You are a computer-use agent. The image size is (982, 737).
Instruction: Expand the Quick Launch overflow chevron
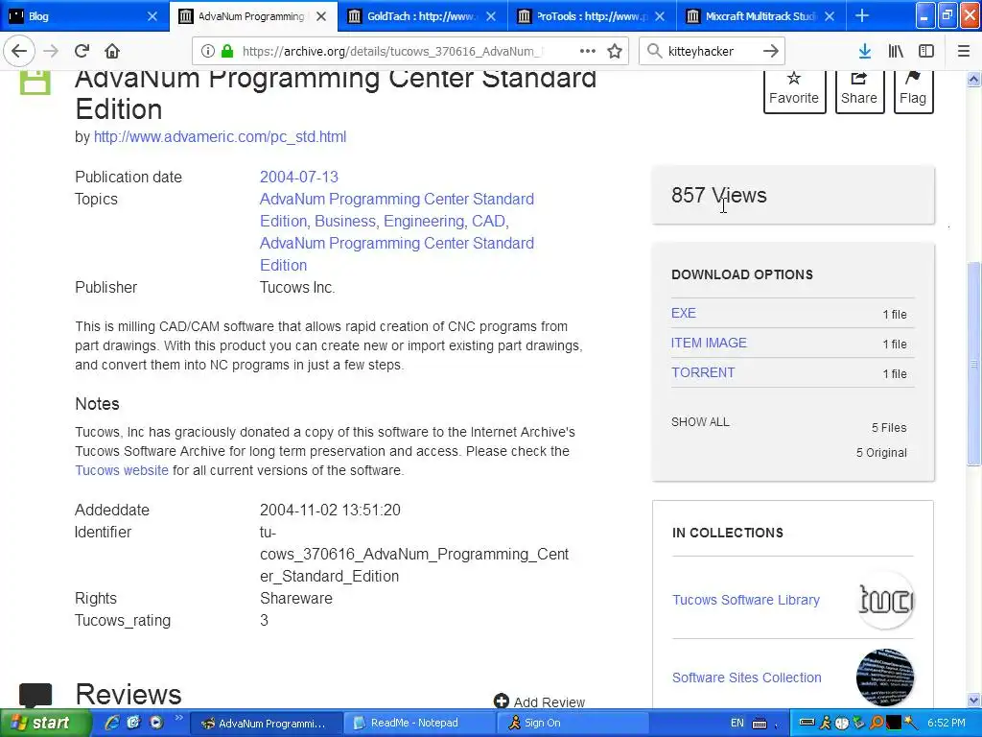point(178,718)
